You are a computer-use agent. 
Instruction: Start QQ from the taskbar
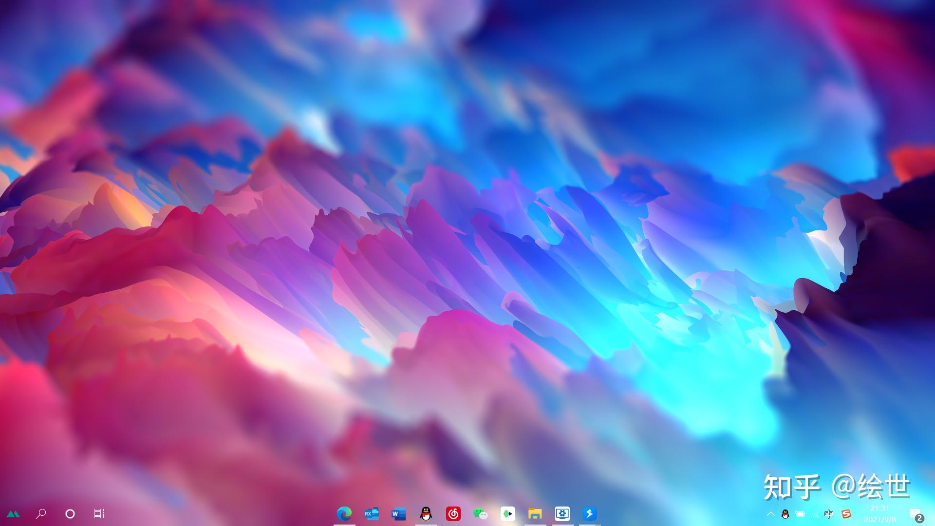coord(425,514)
